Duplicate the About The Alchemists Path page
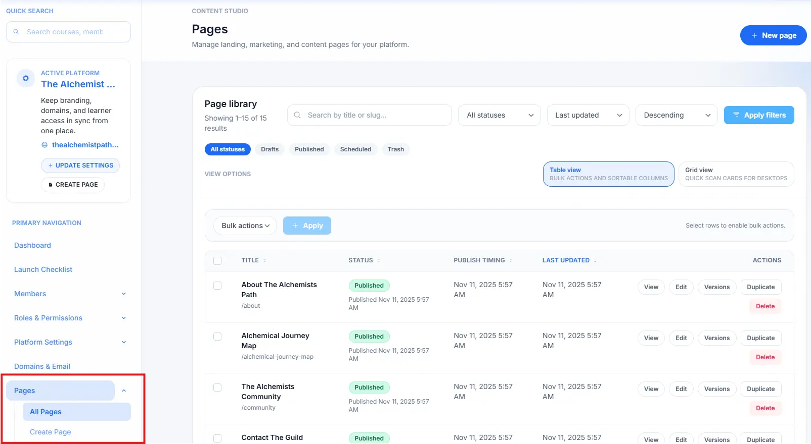The height and width of the screenshot is (444, 811). click(x=761, y=287)
